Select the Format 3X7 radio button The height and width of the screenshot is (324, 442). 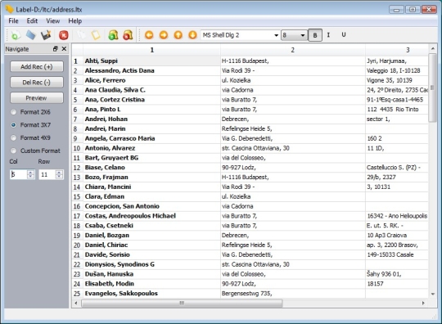[x=13, y=125]
